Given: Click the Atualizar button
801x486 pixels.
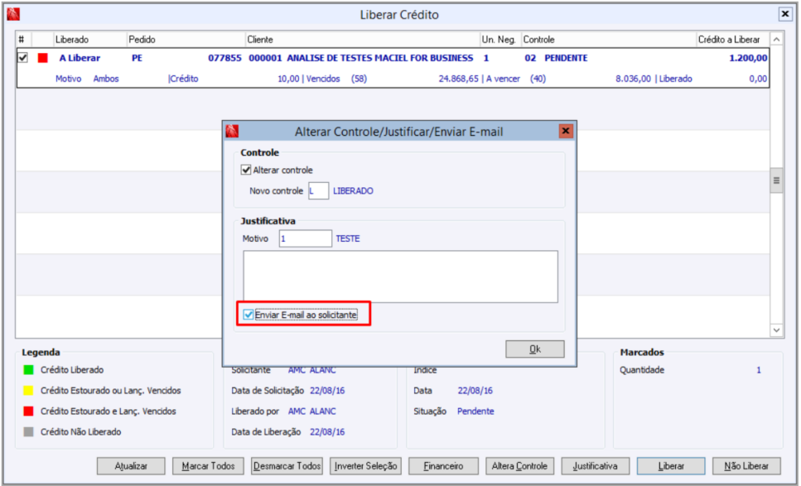Looking at the screenshot, I should (x=131, y=466).
